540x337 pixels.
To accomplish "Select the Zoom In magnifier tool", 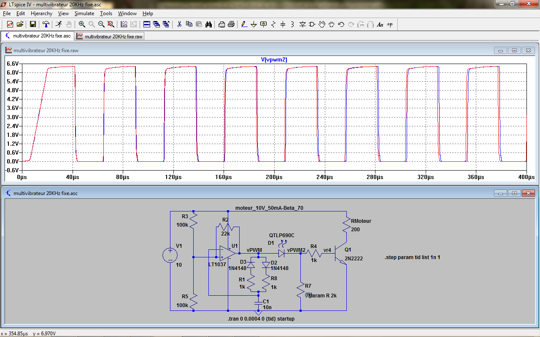I will click(x=82, y=24).
